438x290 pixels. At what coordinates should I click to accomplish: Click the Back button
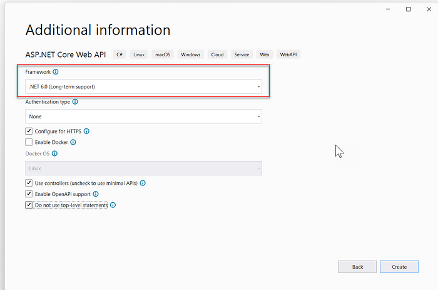coord(357,267)
